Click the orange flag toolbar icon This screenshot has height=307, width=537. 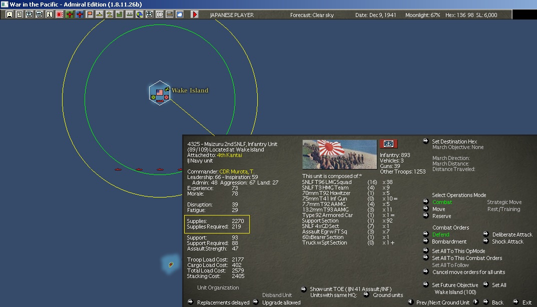click(x=90, y=14)
